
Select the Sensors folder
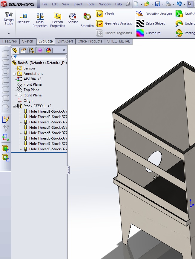(27, 68)
